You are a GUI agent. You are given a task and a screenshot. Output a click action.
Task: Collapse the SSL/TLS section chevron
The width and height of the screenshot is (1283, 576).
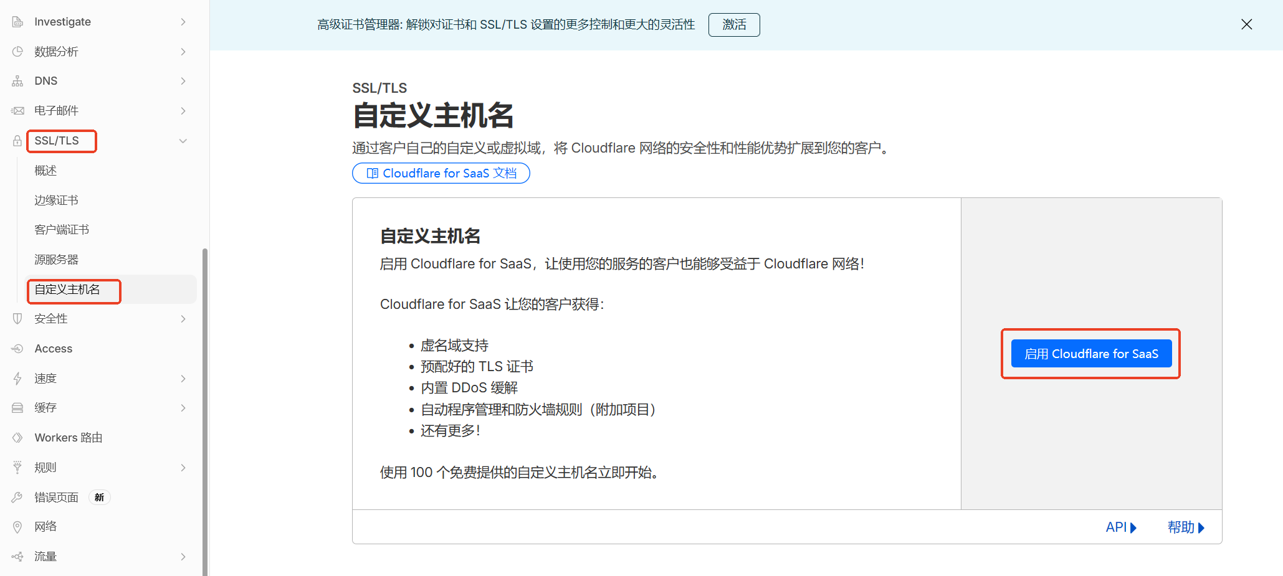pyautogui.click(x=183, y=141)
